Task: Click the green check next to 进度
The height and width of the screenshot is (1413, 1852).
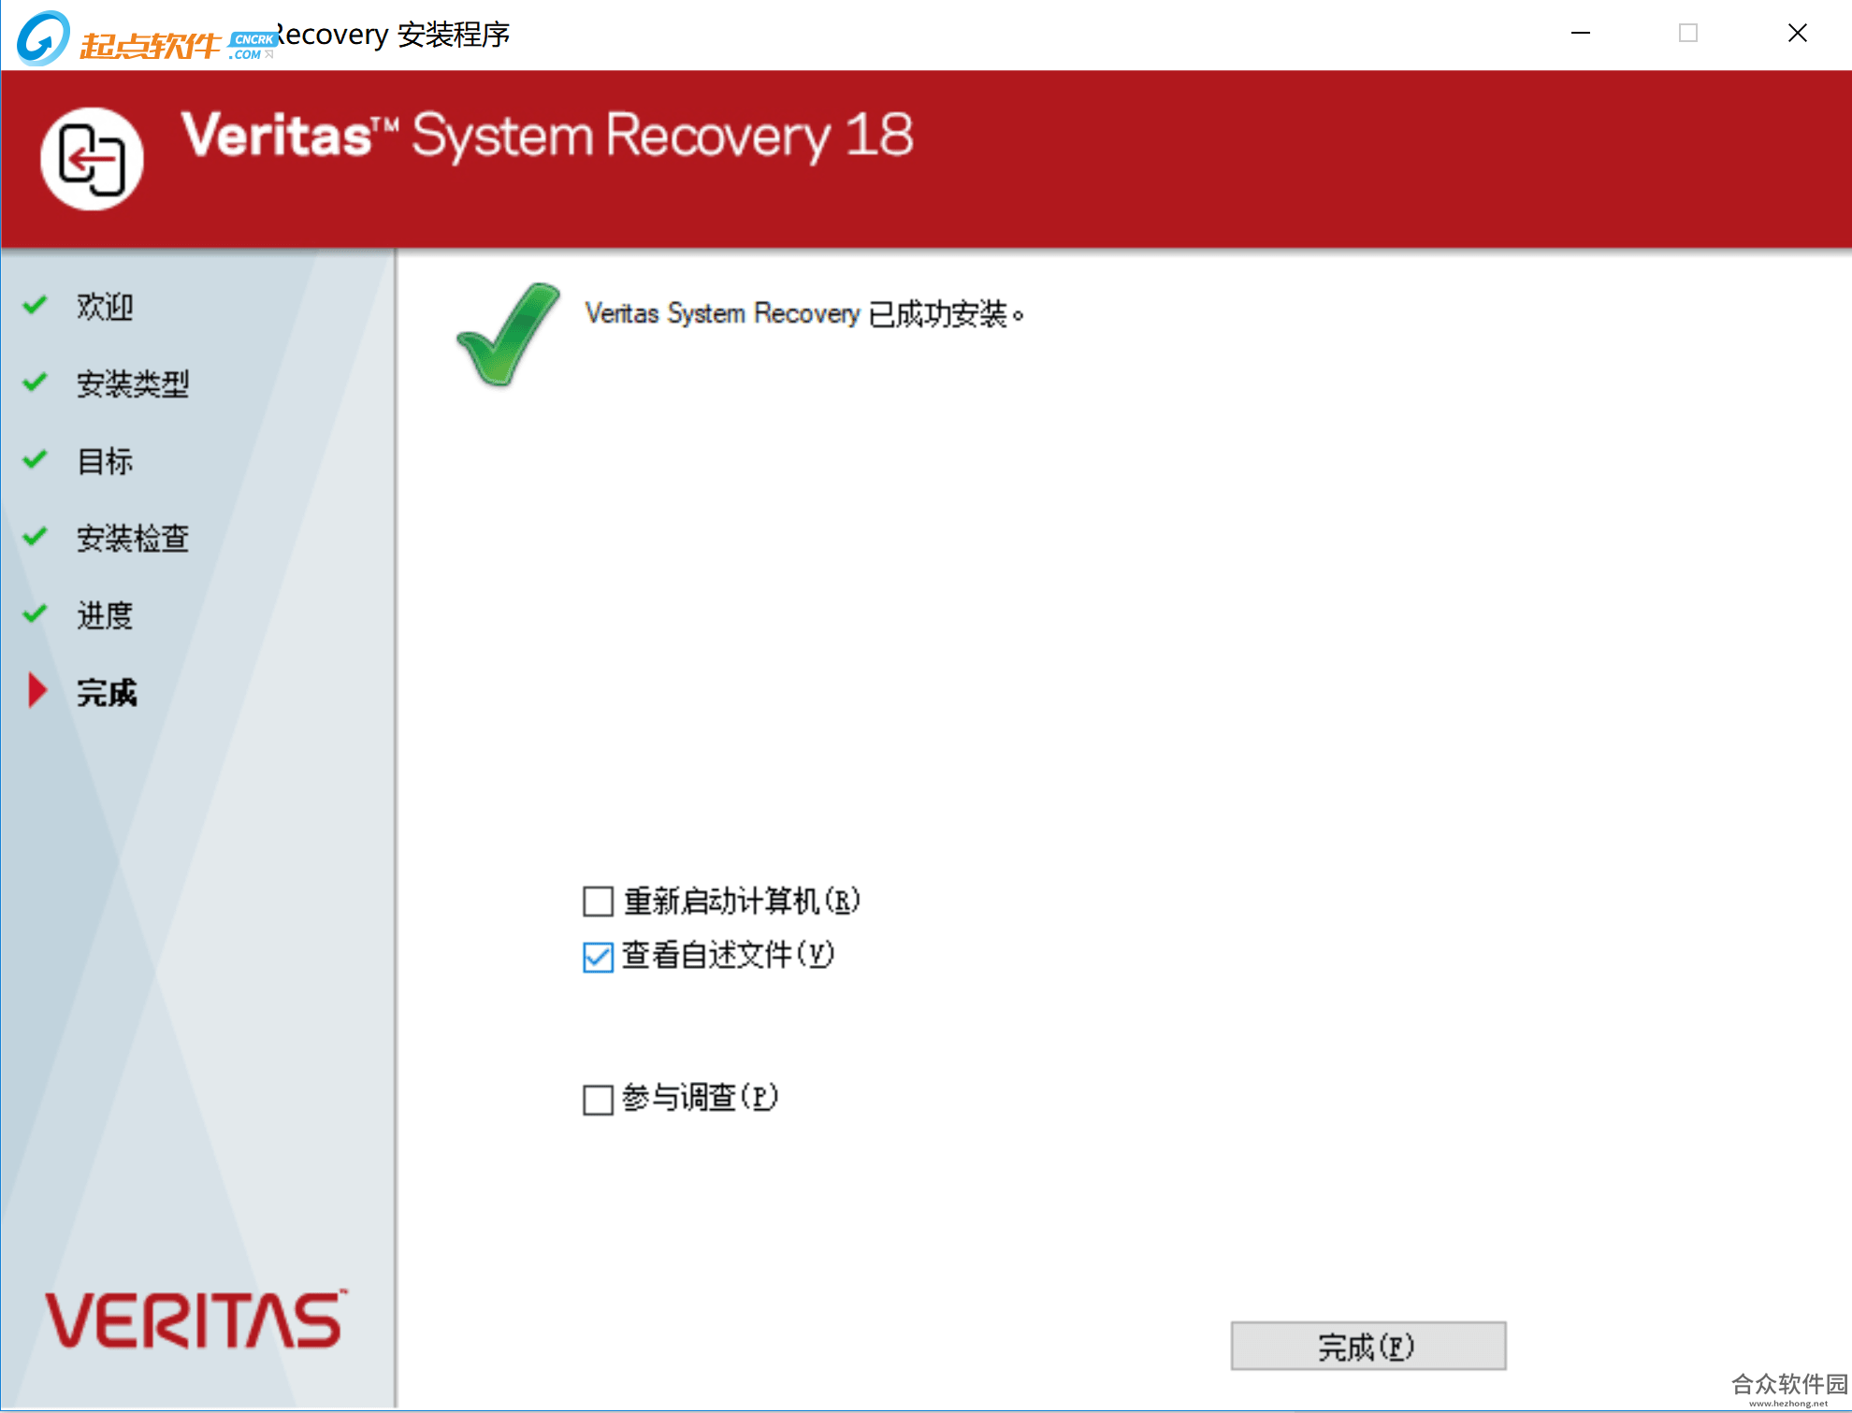Action: pos(35,613)
